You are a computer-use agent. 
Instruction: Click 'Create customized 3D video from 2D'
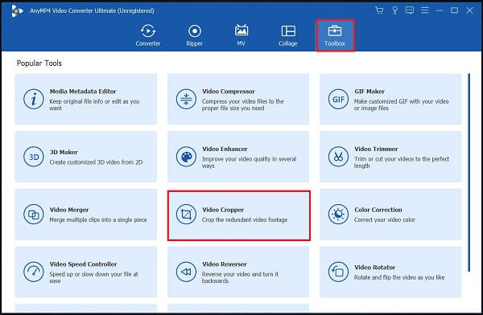pyautogui.click(x=96, y=162)
